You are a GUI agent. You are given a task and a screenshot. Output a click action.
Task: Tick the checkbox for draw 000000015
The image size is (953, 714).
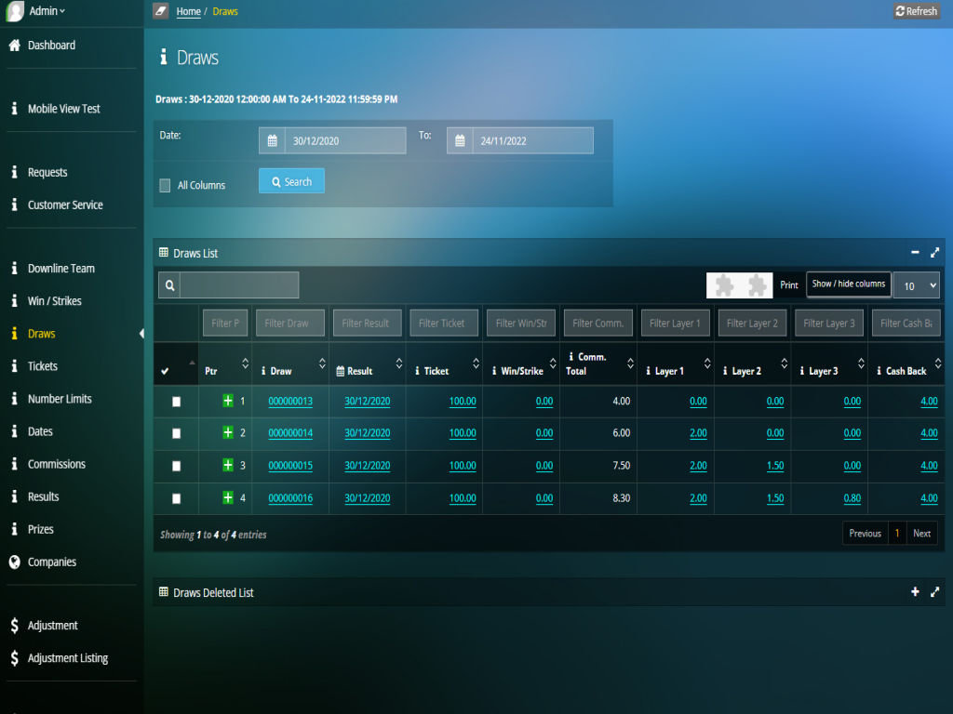tap(177, 467)
